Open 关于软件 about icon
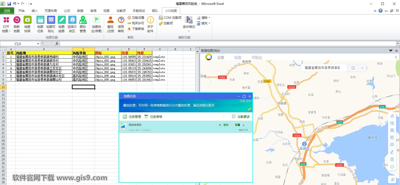The image size is (400, 185). (x=150, y=20)
